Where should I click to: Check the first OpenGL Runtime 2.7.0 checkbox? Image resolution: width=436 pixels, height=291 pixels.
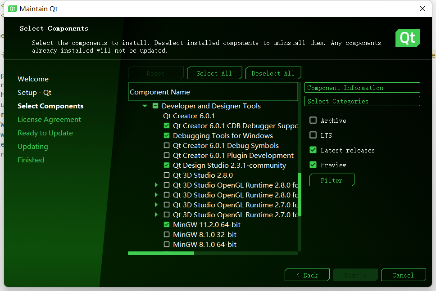[x=167, y=205]
